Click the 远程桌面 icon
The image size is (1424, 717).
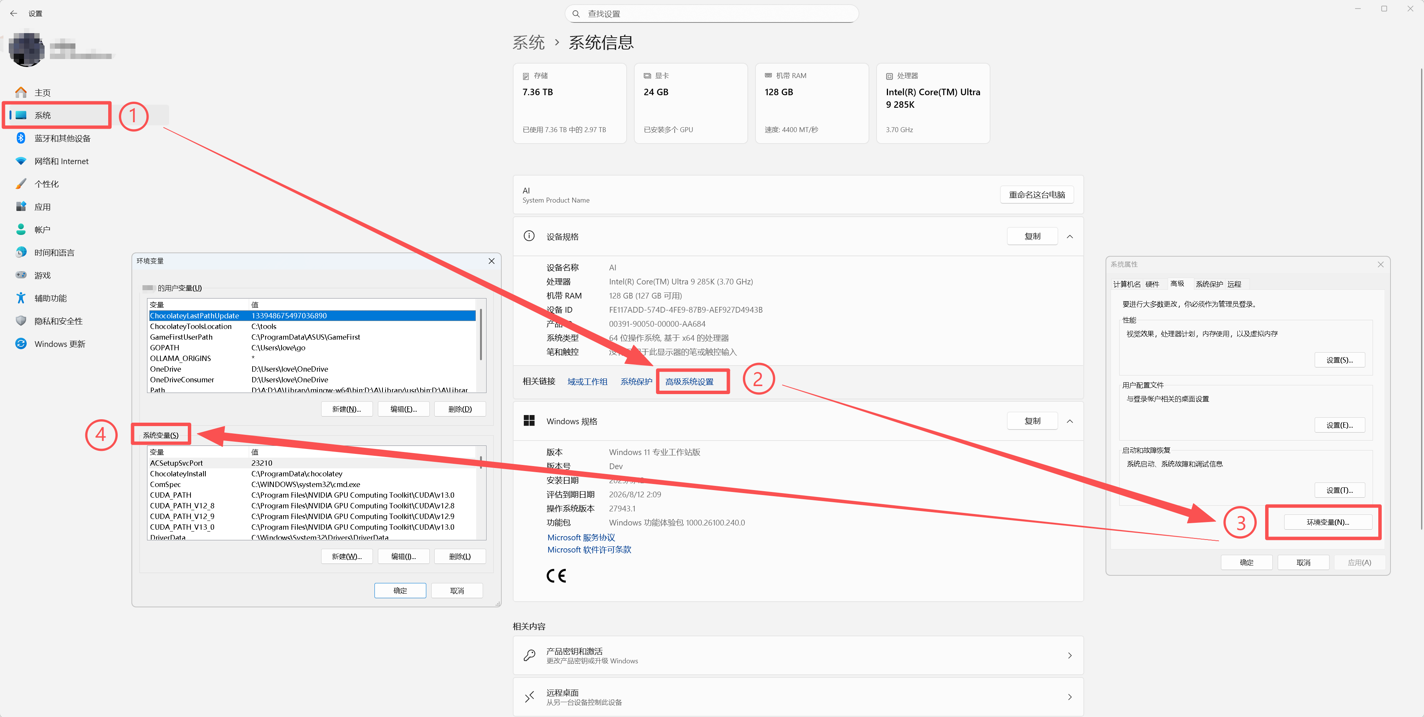click(529, 696)
